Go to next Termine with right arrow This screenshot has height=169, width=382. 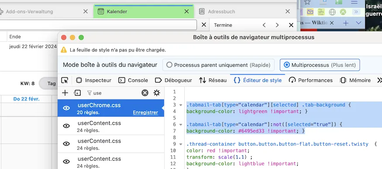click(x=277, y=25)
